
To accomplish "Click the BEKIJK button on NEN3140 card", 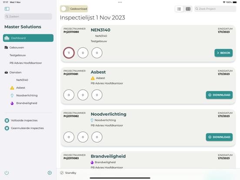I will click(x=223, y=53).
